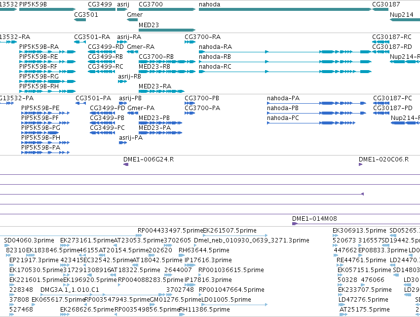Click EST label EK306913.5prime
Viewport: 420px width, 317px height.
[x=359, y=231]
